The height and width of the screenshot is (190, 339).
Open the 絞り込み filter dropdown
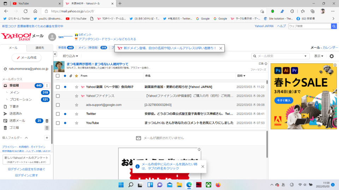[x=70, y=56]
